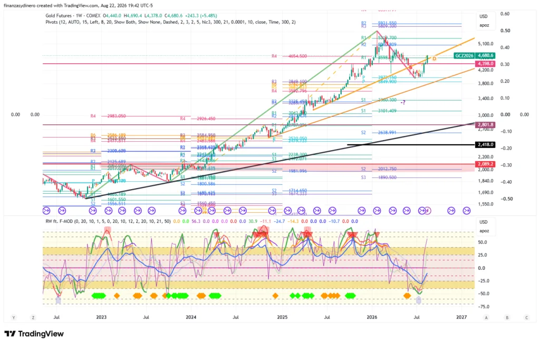Click the 50.0 value on the indicator scale
Viewport: 540px width, 345px height.
coord(483,242)
